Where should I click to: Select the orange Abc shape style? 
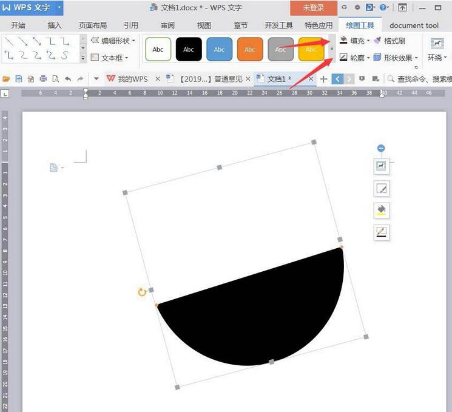click(250, 49)
